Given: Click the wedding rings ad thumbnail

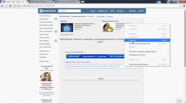Looking at the screenshot, I should point(108,28).
